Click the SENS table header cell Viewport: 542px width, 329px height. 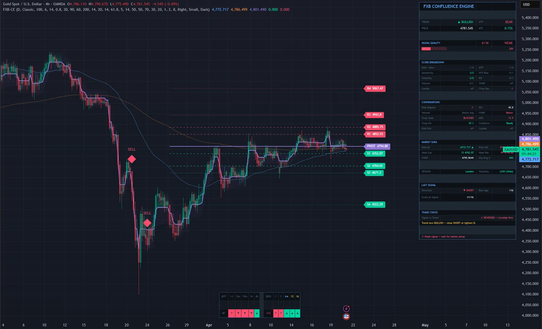tap(268, 296)
